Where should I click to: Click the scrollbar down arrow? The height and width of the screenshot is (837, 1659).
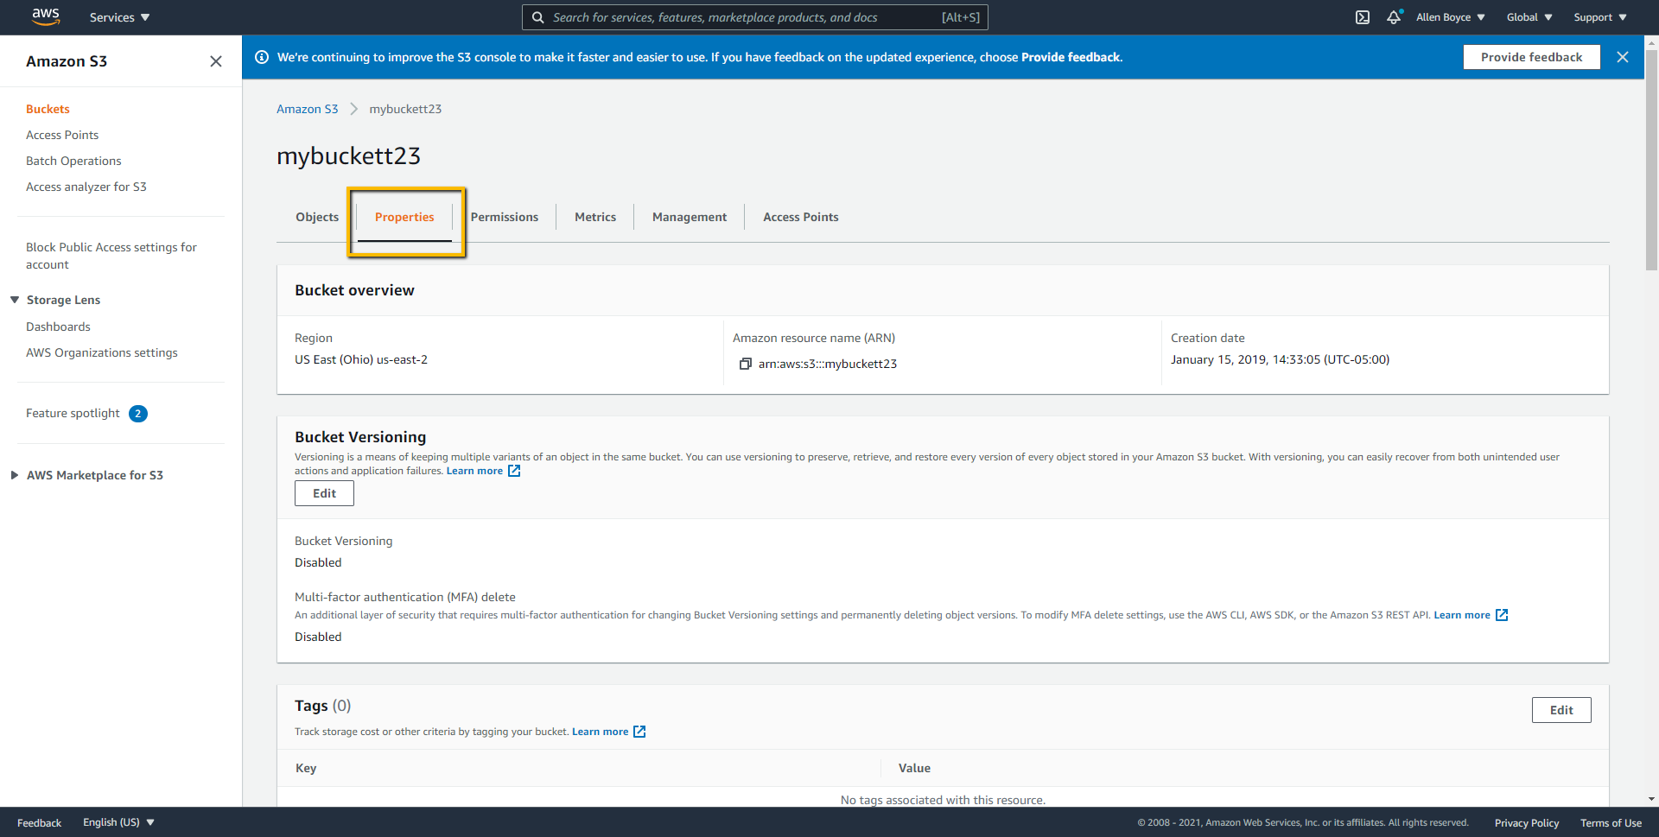(x=1651, y=800)
